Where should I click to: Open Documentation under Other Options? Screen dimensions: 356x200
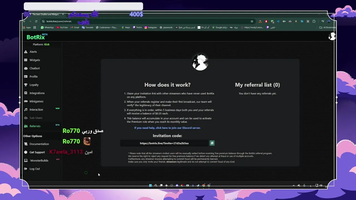click(39, 144)
